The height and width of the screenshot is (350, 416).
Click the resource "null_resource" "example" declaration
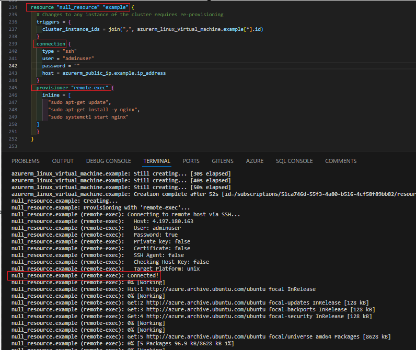(79, 7)
